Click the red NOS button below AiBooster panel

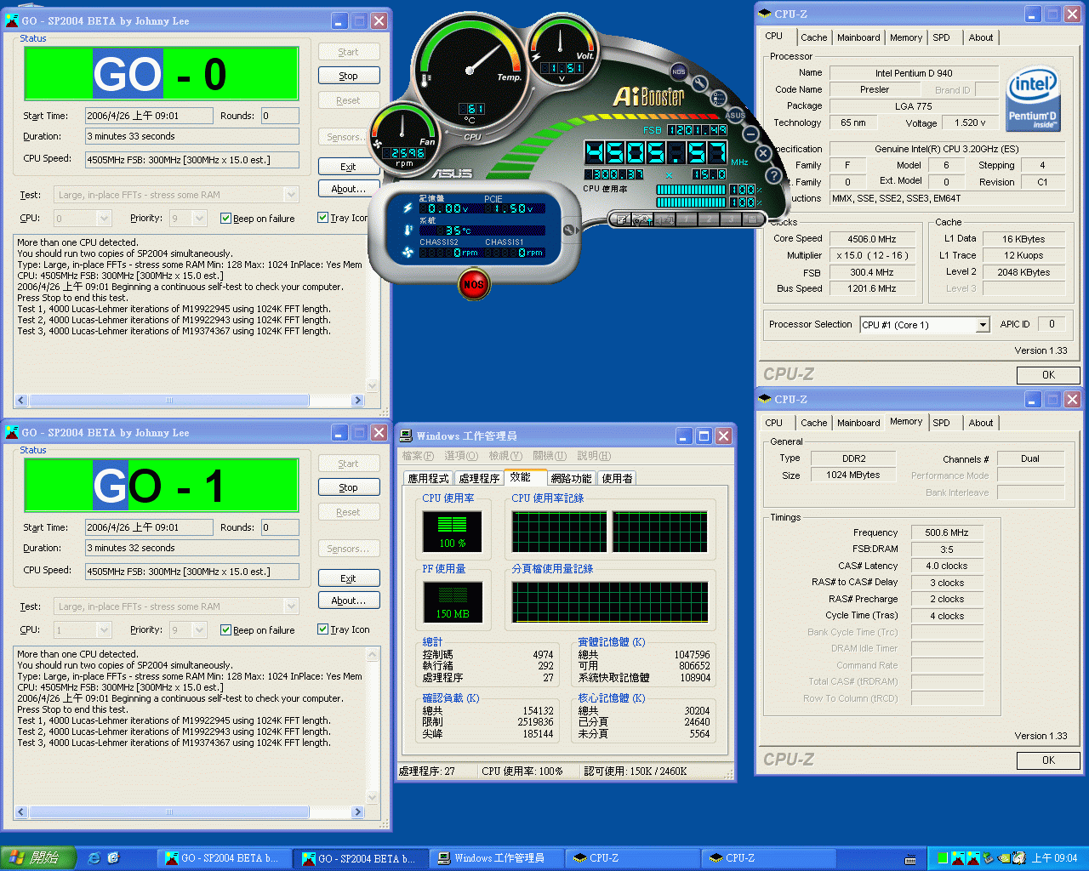474,284
